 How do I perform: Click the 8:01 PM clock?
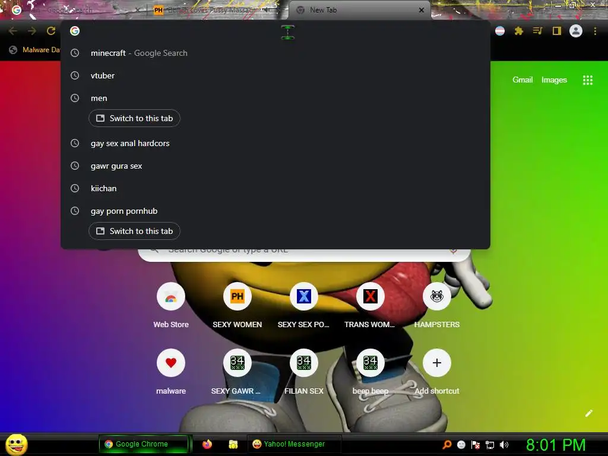tap(556, 445)
